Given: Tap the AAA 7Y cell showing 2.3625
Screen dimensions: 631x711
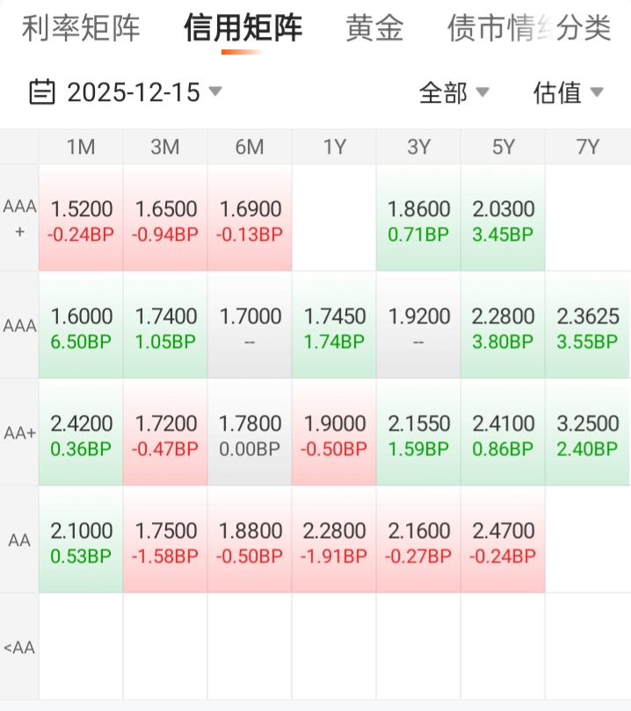Looking at the screenshot, I should tap(587, 327).
